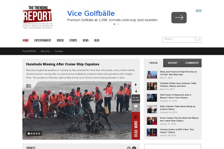Open Brian Urlacher video thumbnail
Image resolution: width=224 pixels, height=149 pixels.
(152, 109)
